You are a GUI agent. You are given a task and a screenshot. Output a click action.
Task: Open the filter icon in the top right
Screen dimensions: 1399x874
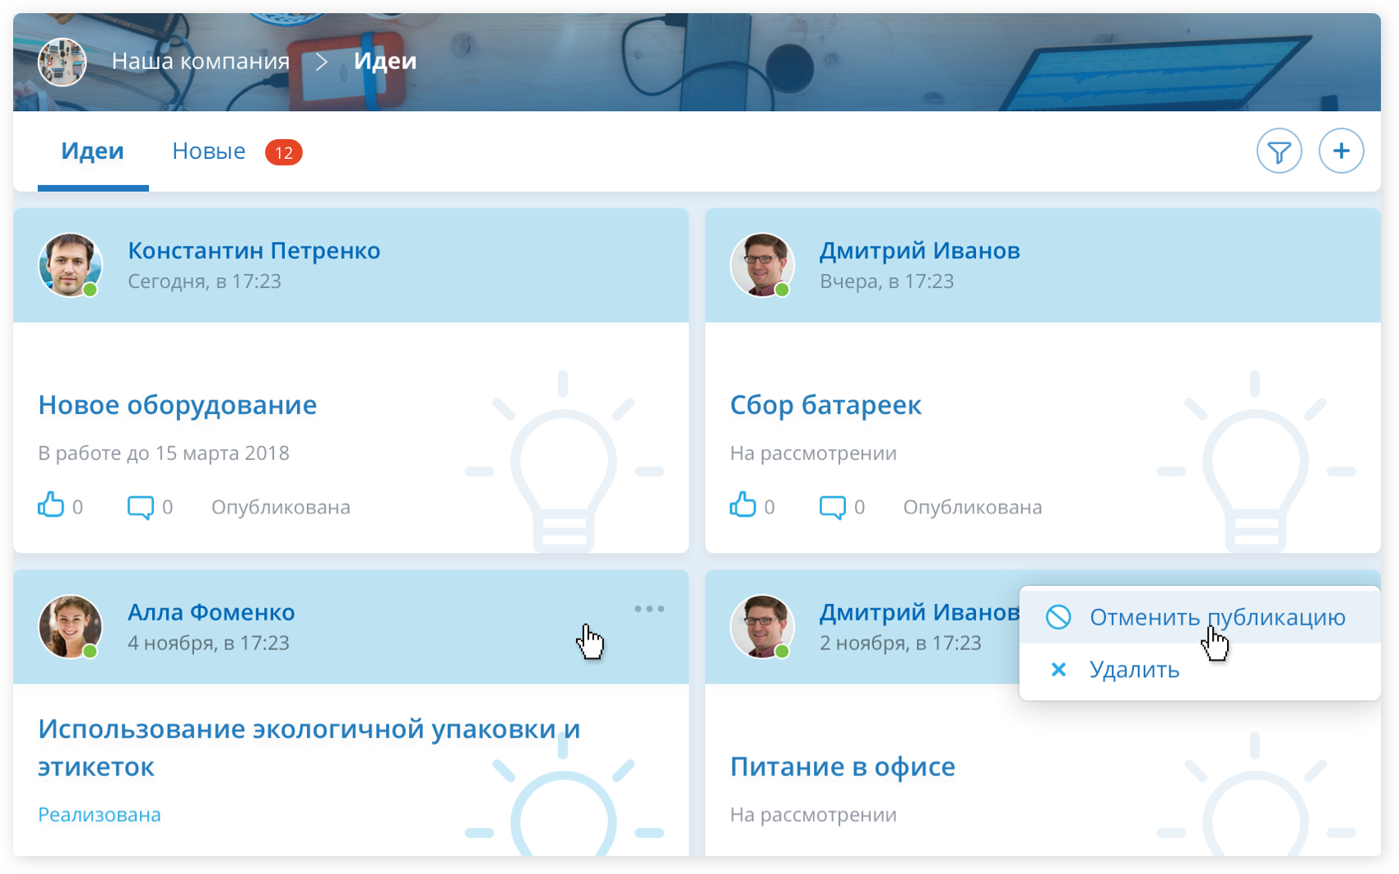pyautogui.click(x=1278, y=151)
